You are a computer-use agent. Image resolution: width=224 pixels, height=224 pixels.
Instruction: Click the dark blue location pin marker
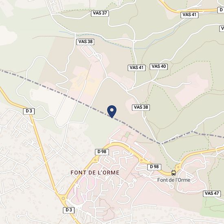112,112
